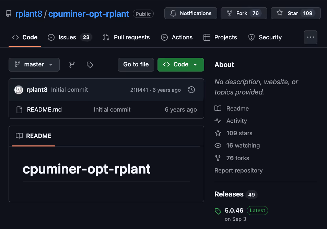Open the Pull requests tab
The width and height of the screenshot is (327, 229).
pyautogui.click(x=126, y=37)
